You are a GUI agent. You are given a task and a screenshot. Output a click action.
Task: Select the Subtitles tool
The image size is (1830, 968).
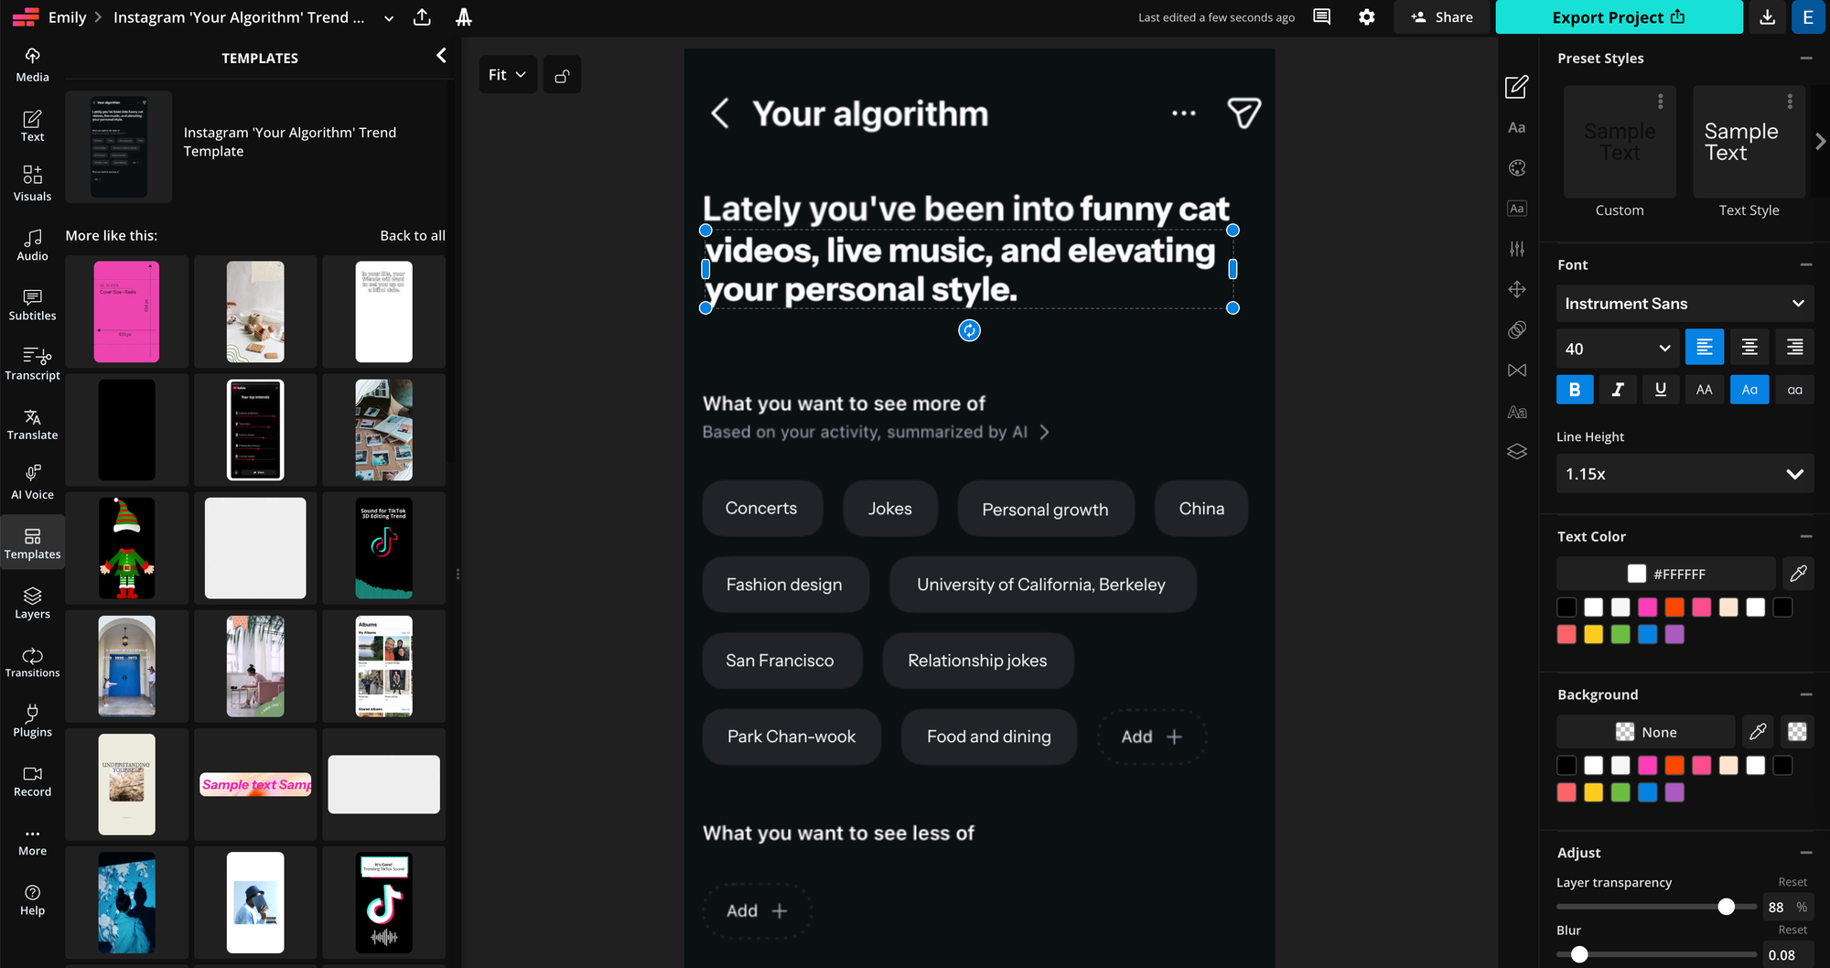[x=32, y=304]
